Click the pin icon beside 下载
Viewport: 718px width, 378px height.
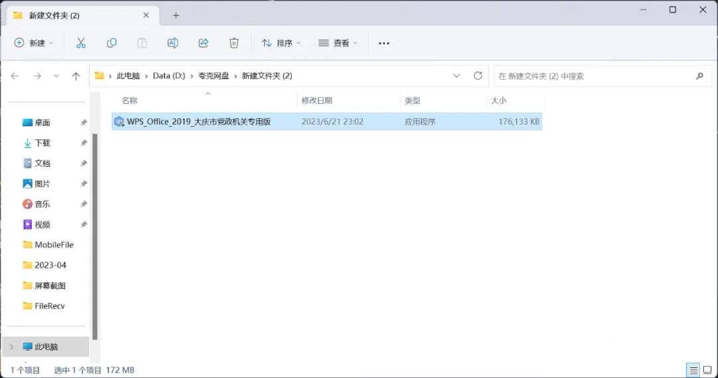83,143
